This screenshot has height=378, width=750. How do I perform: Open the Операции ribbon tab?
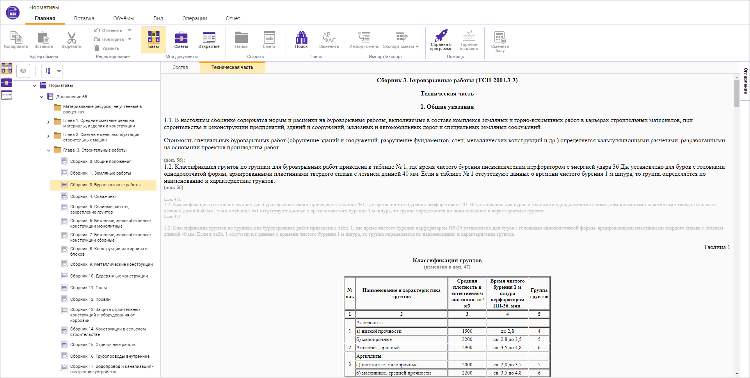pyautogui.click(x=194, y=18)
